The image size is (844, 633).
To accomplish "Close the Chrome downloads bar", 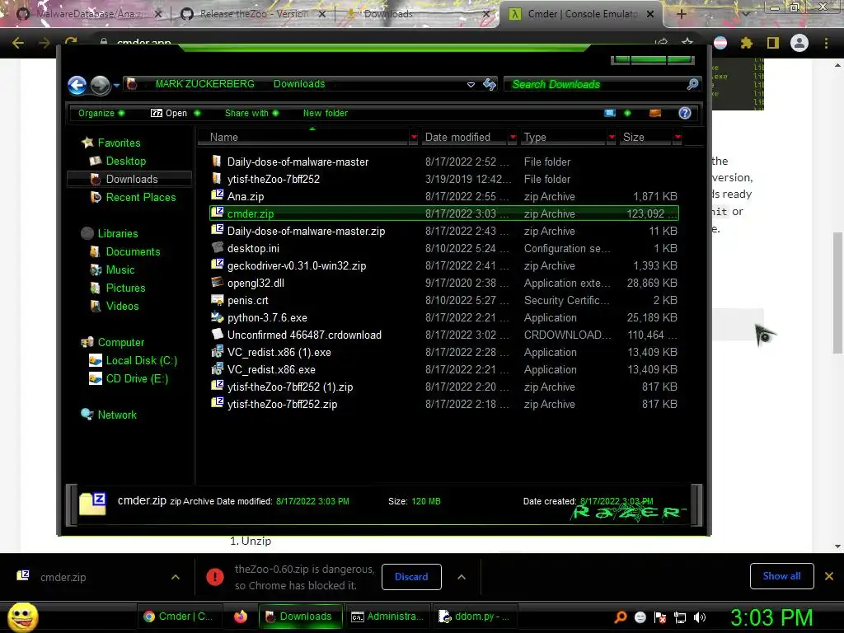I will pos(829,576).
